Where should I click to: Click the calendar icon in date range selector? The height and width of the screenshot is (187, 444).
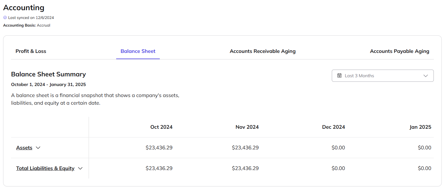pyautogui.click(x=339, y=76)
